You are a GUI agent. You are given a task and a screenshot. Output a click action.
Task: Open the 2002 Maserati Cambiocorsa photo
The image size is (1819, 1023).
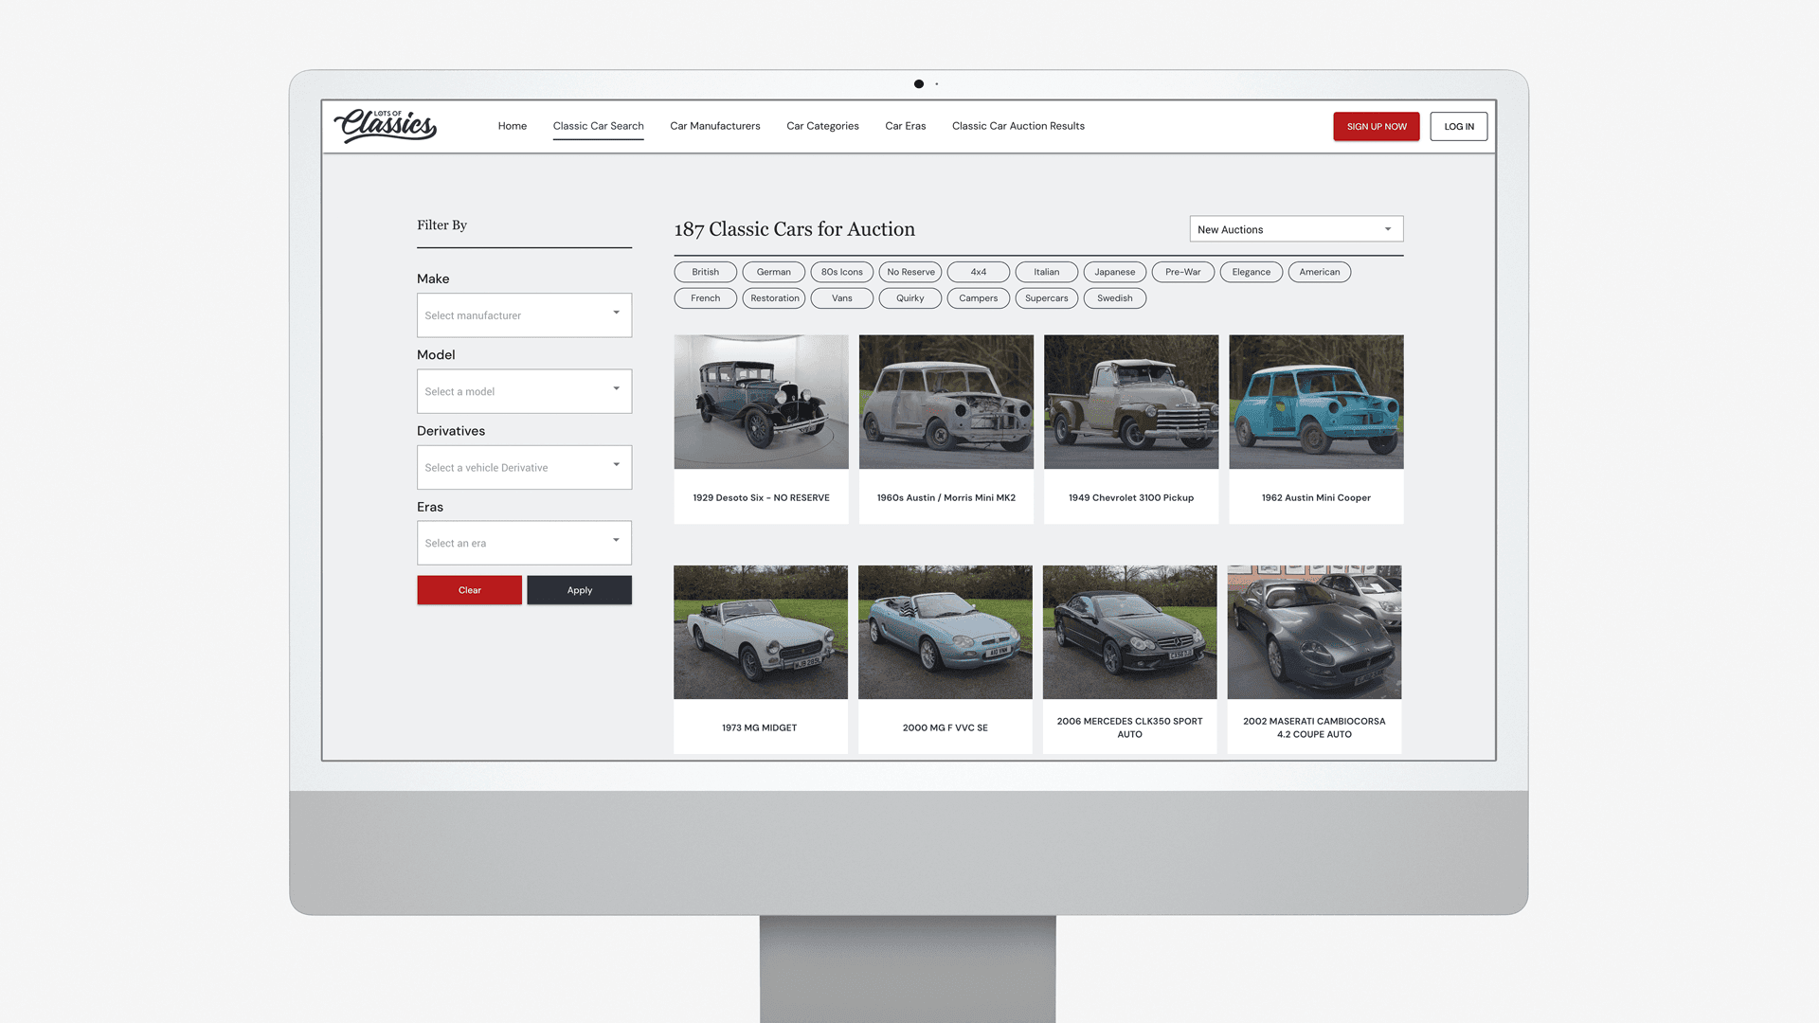click(x=1315, y=633)
